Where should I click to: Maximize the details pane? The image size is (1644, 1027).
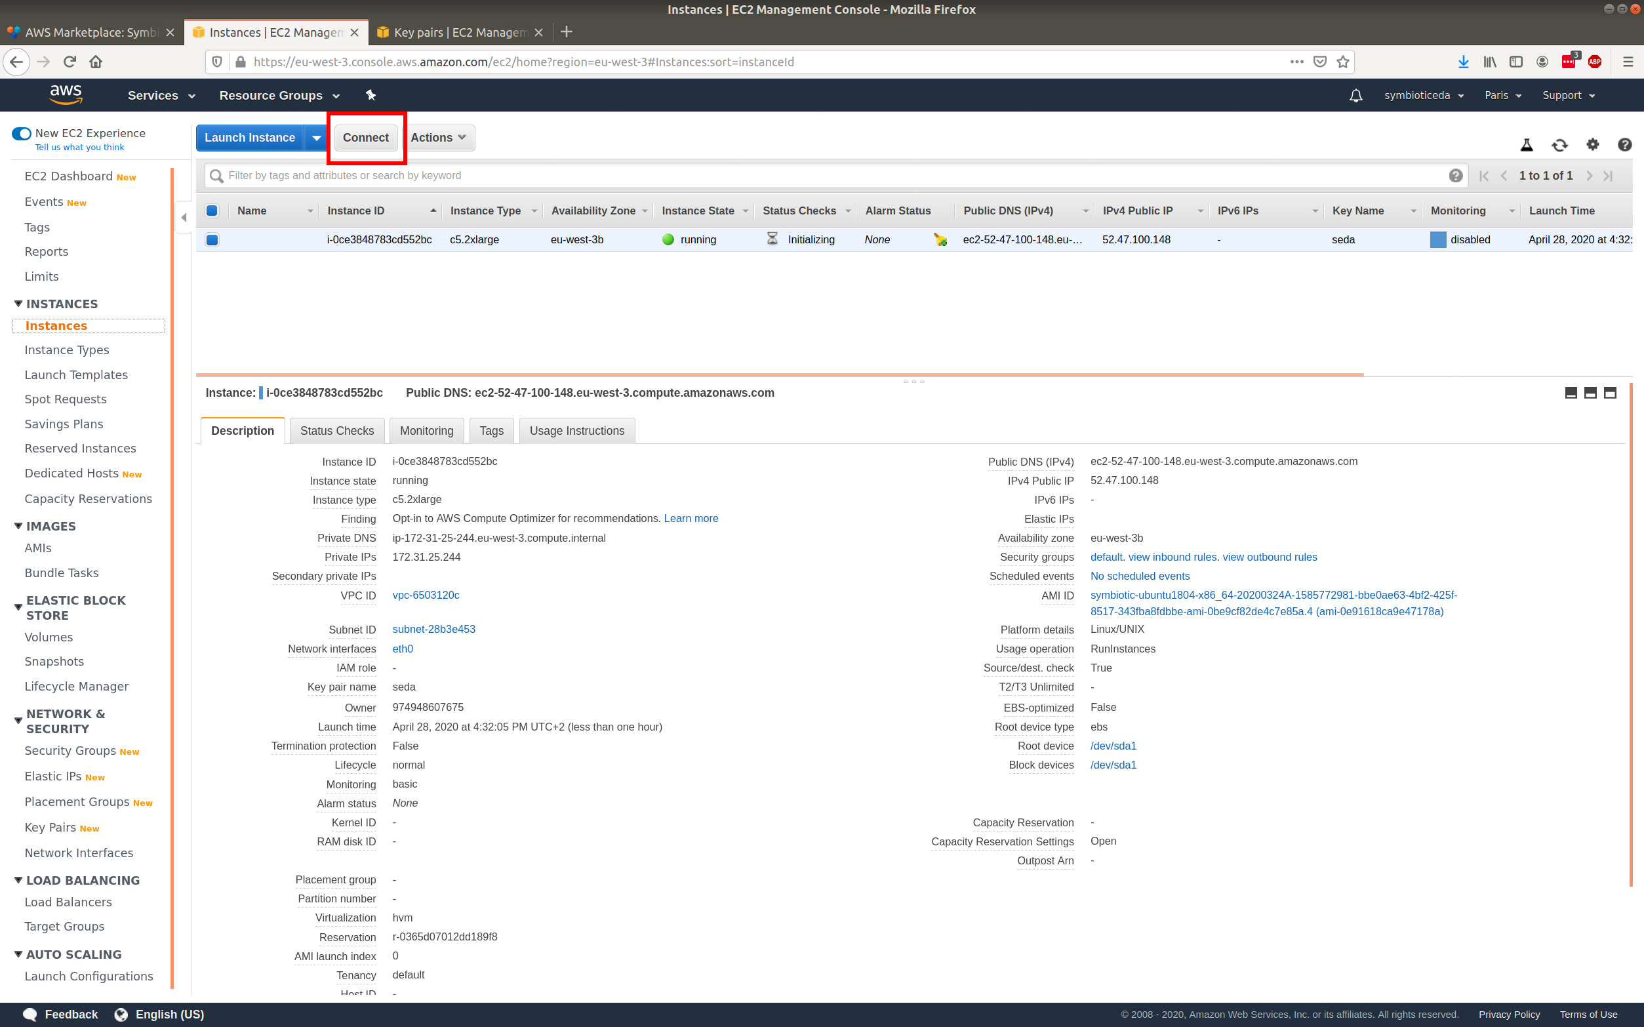[1610, 393]
